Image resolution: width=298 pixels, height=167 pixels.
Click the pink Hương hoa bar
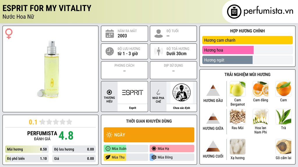tap(228, 50)
